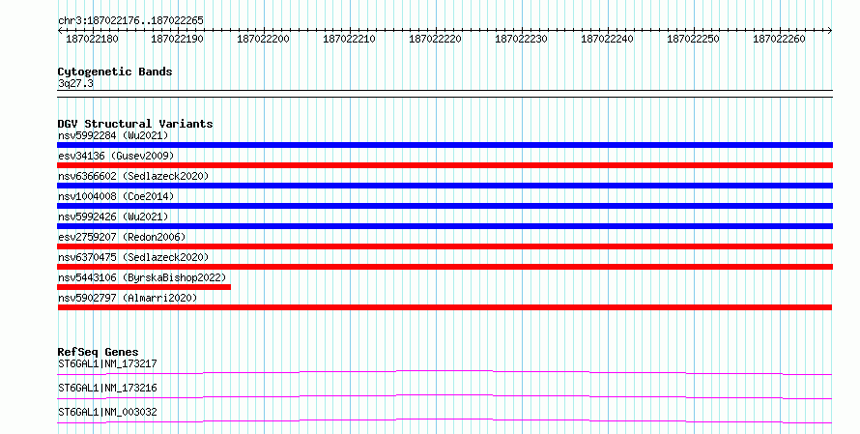Click ruler position 187022220
860x434 pixels.
click(x=436, y=39)
